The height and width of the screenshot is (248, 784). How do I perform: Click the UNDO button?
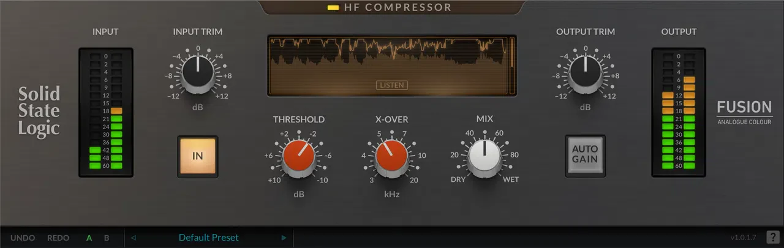tap(23, 238)
